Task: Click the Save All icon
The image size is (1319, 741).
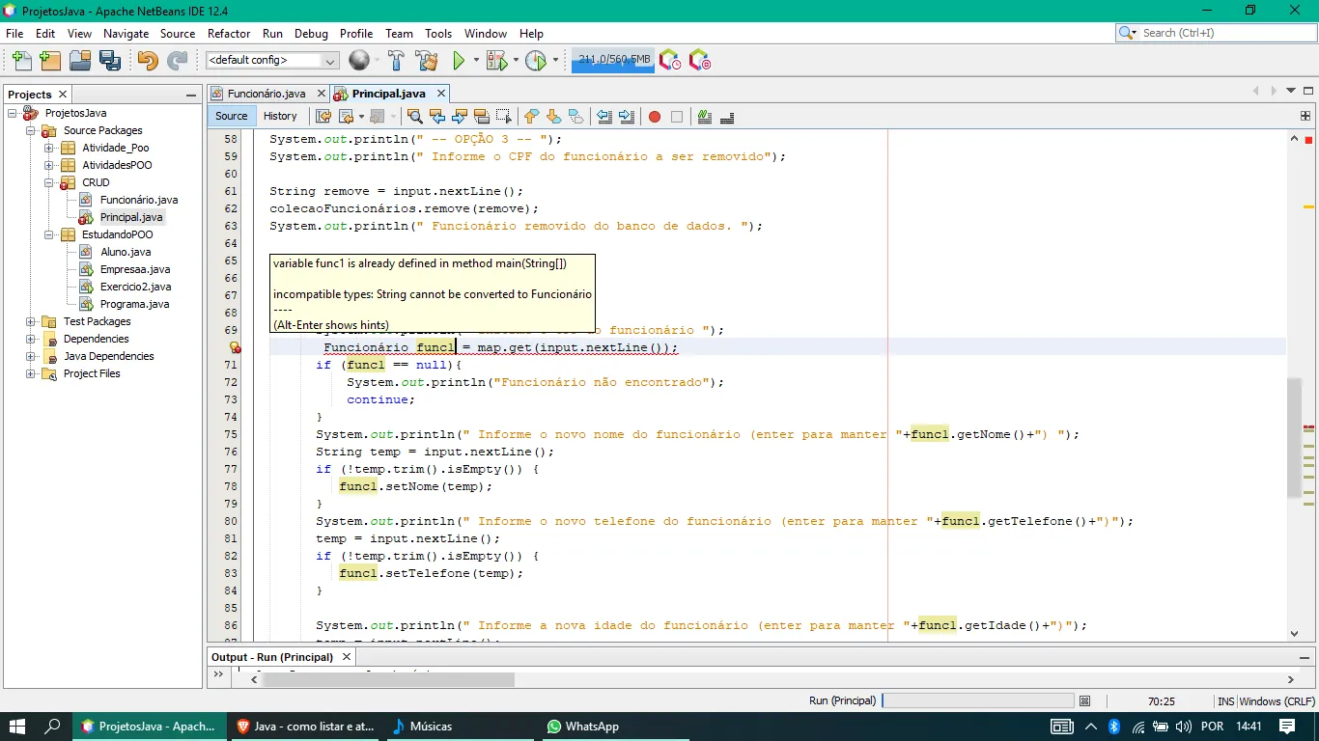Action: pyautogui.click(x=109, y=61)
